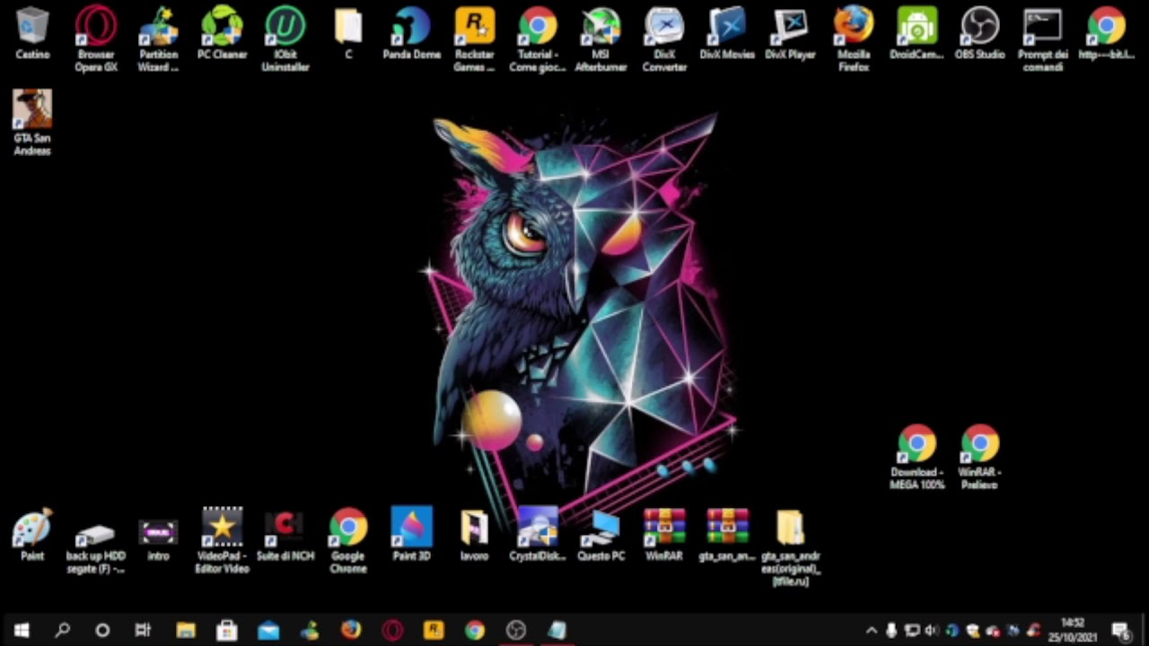
Task: Select the OBS Studio desktop shortcut
Action: (x=979, y=34)
